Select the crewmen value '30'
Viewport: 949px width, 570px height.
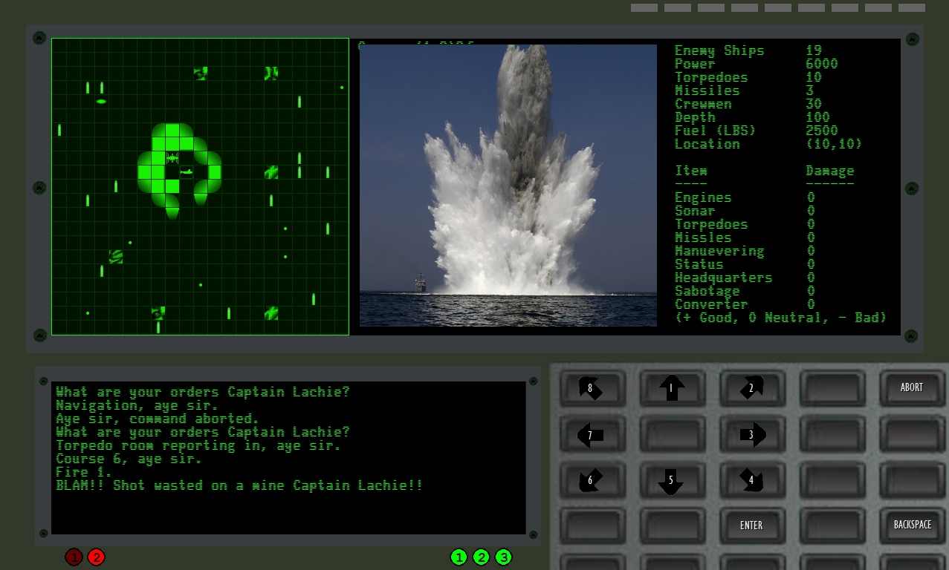(814, 104)
